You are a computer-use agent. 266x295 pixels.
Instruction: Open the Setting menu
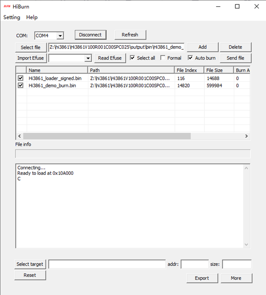[x=12, y=17]
